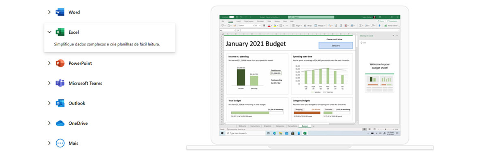
Task: Click the Share button in Excel
Action: [381, 21]
